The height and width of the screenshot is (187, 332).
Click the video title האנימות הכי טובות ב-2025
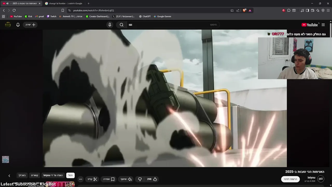[x=305, y=172]
